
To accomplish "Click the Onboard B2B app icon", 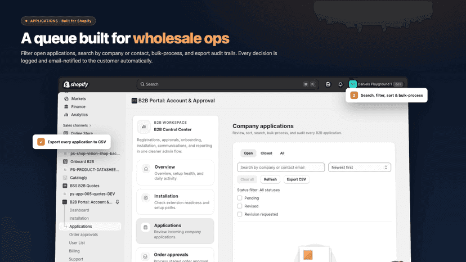I will click(65, 161).
